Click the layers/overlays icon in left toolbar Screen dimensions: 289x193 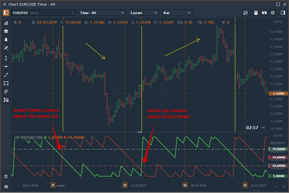point(6,31)
